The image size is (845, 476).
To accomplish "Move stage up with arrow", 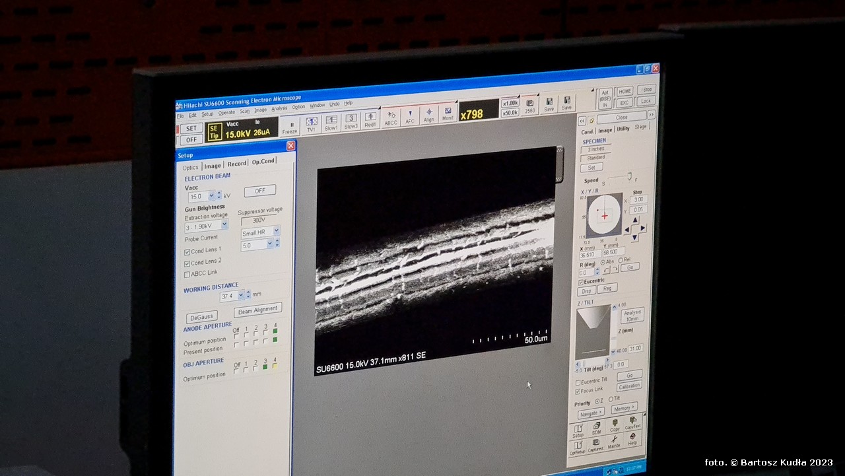I will (635, 220).
